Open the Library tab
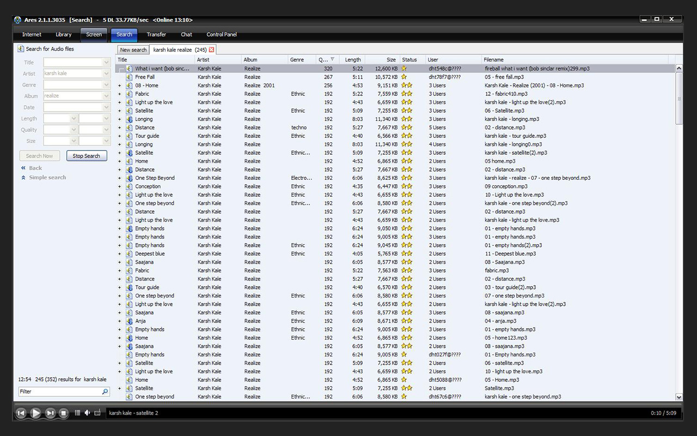This screenshot has width=697, height=436. click(64, 35)
